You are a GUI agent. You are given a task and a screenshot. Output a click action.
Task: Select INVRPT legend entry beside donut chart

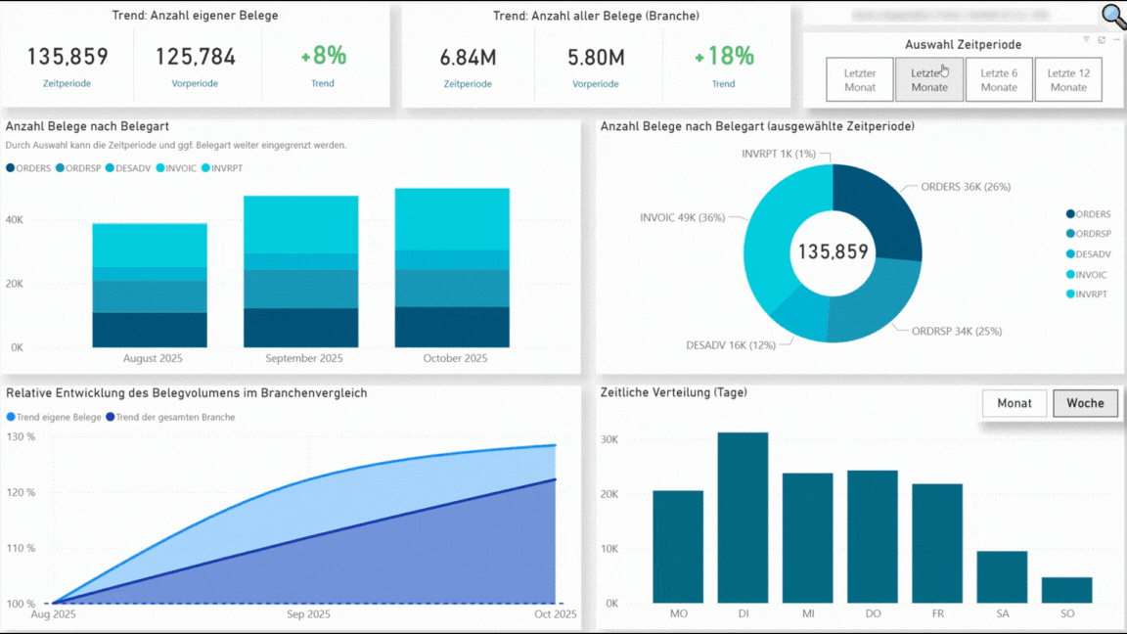pyautogui.click(x=1070, y=294)
